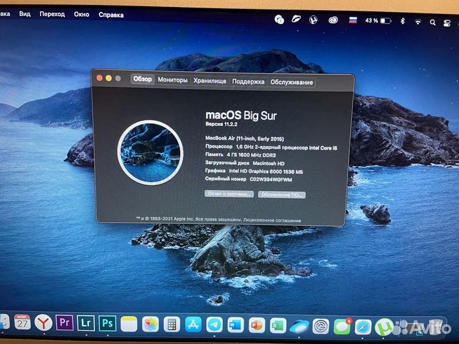Click the macOS Big Sur circular image
The image size is (459, 344).
[150, 152]
